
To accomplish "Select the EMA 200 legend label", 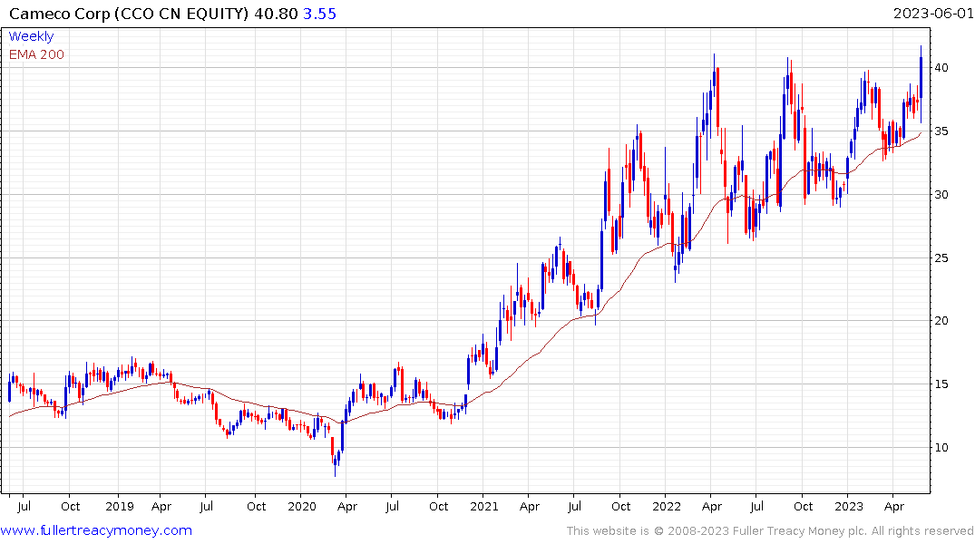I will click(36, 54).
